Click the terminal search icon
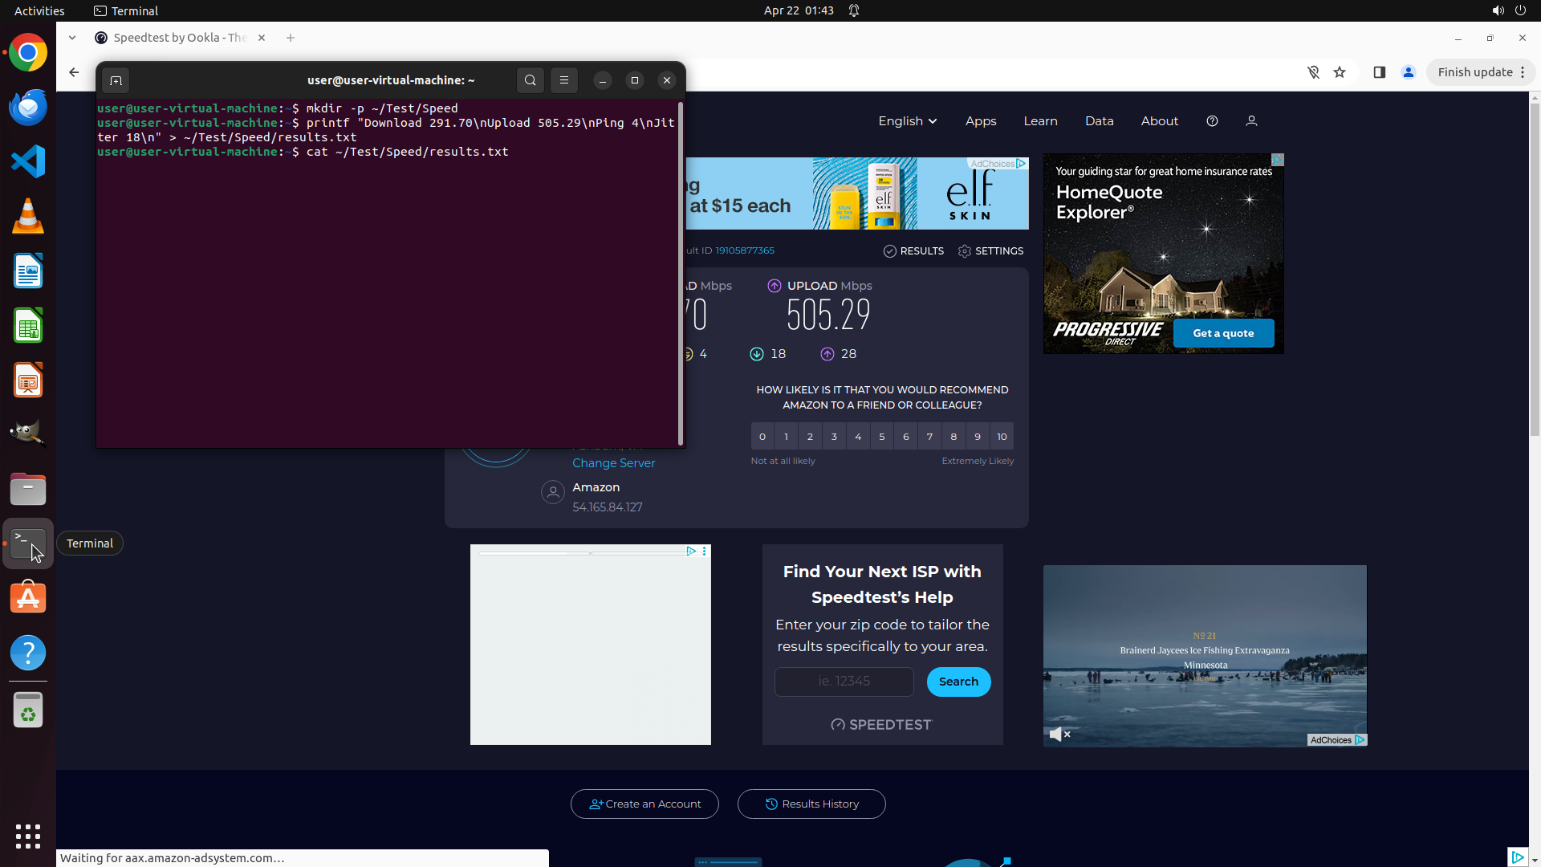This screenshot has width=1541, height=867. click(x=530, y=80)
